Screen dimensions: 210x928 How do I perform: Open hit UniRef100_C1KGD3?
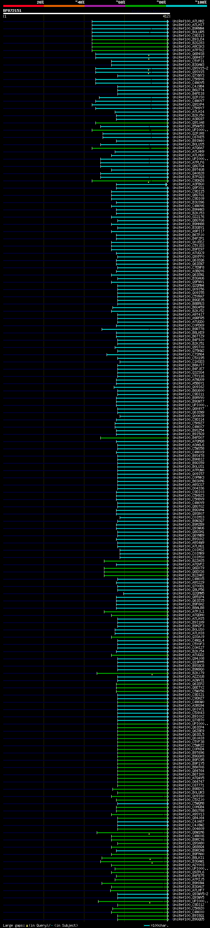click(188, 362)
